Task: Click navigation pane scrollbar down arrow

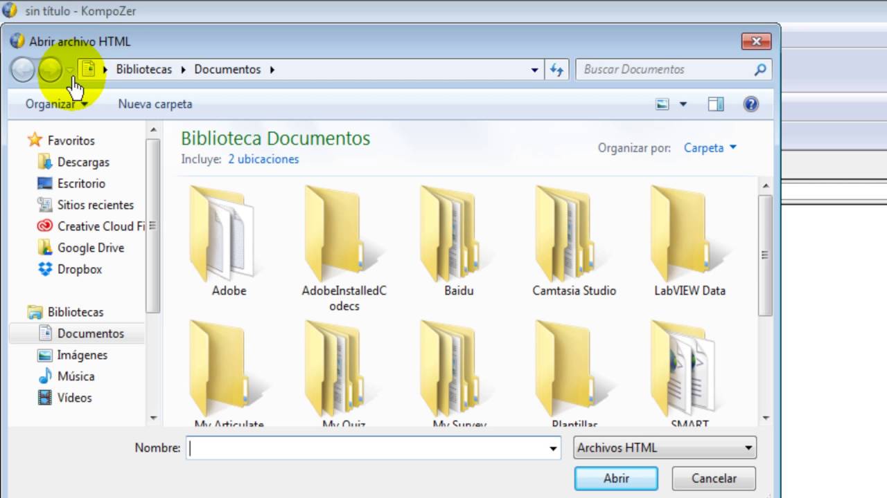Action: (x=153, y=418)
